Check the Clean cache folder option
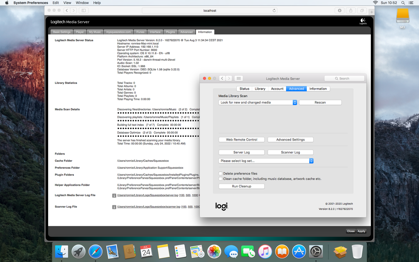Image resolution: width=419 pixels, height=262 pixels. pos(220,178)
